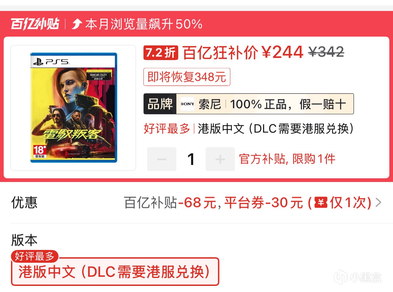This screenshot has width=393, height=292.
Task: Tap the 好评最多 red text link
Action: tap(167, 129)
